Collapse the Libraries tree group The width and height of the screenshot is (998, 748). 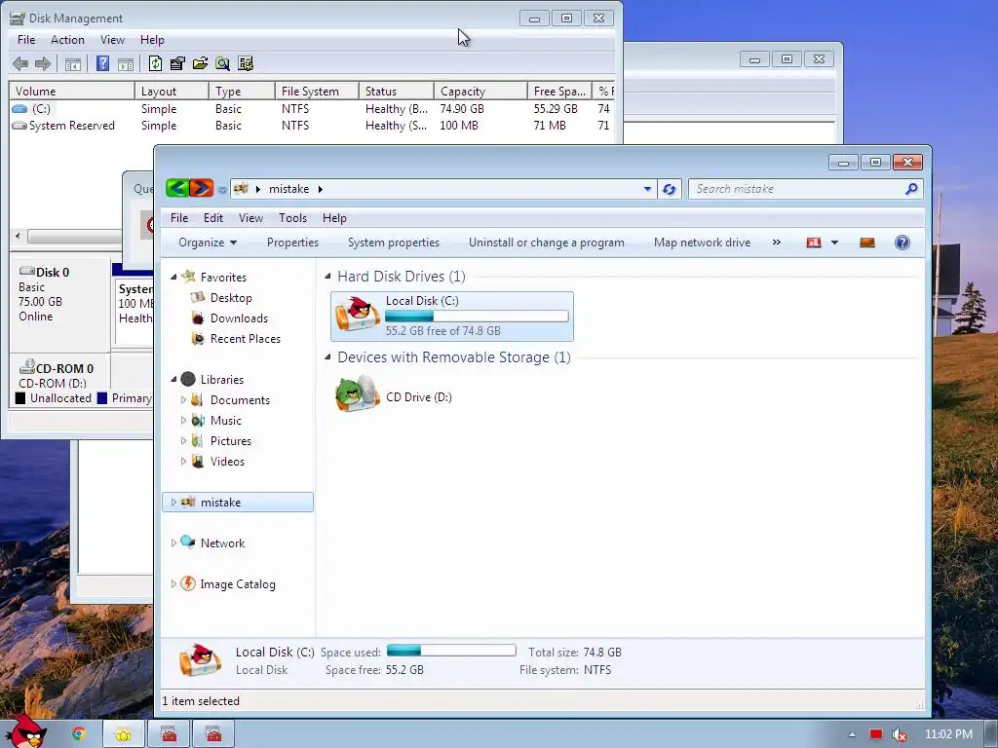pos(173,379)
